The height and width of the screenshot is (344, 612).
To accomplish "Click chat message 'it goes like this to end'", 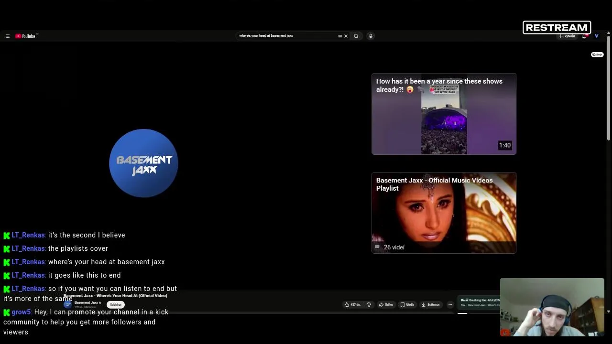I will coord(84,275).
